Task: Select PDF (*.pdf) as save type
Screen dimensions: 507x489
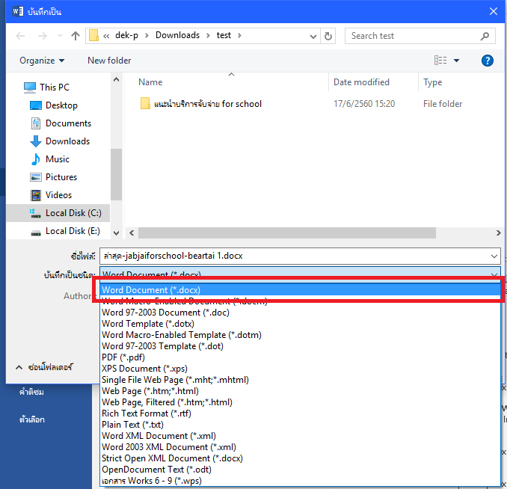Action: (301, 357)
